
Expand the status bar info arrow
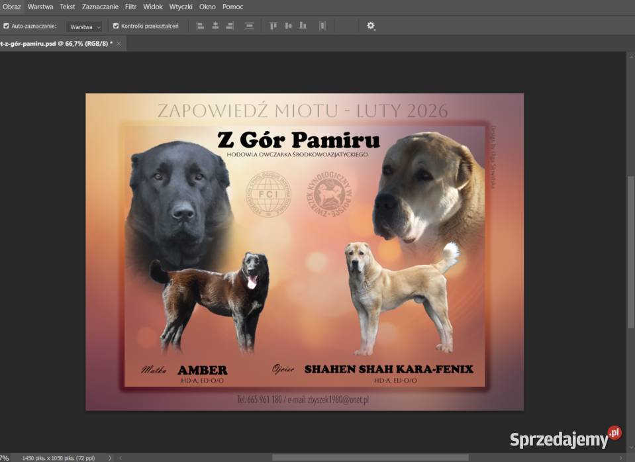pyautogui.click(x=110, y=457)
